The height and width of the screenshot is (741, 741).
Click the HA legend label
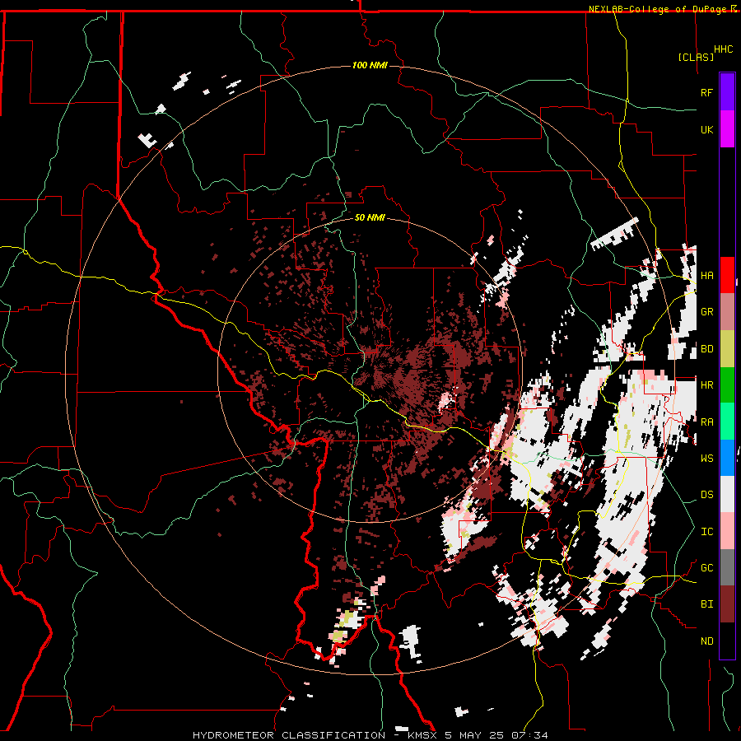pyautogui.click(x=706, y=276)
